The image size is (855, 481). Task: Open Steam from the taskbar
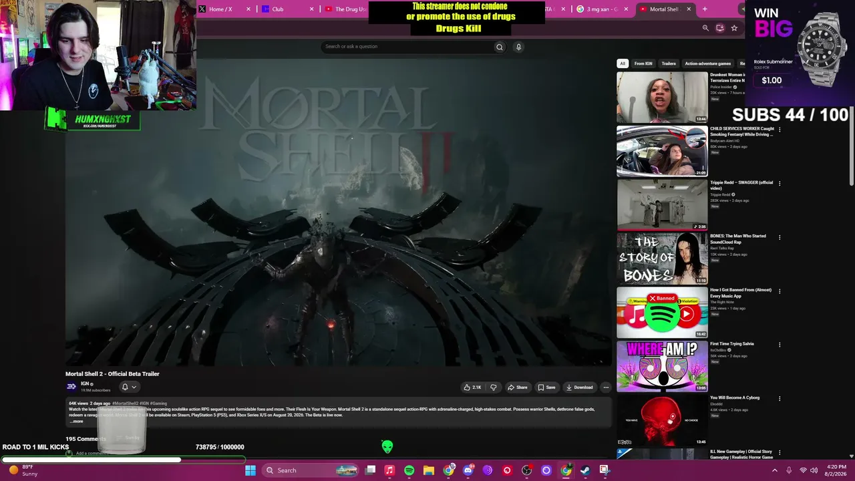(585, 470)
